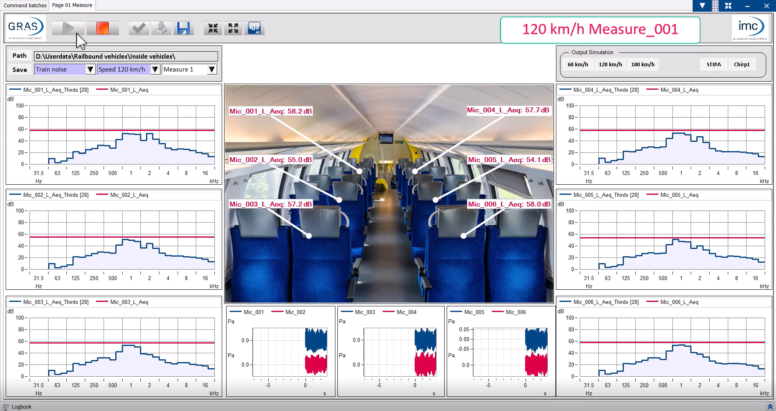Open the Measure 1 dropdown
Viewport: 776px width, 411px height.
point(212,70)
